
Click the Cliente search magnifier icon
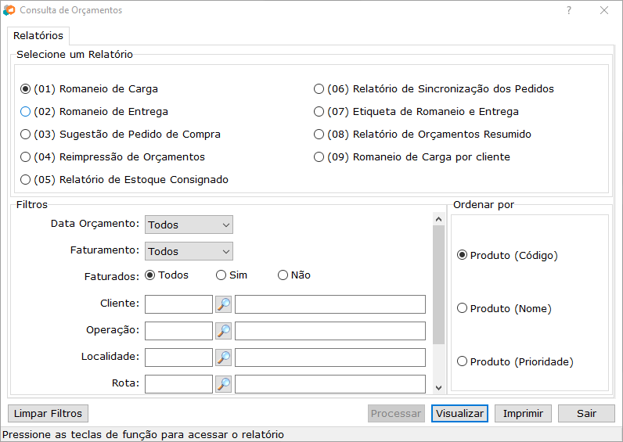click(x=223, y=304)
